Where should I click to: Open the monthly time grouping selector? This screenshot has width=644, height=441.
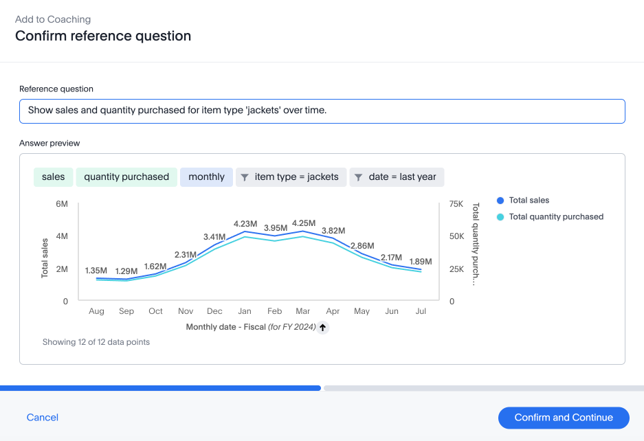[x=206, y=177]
